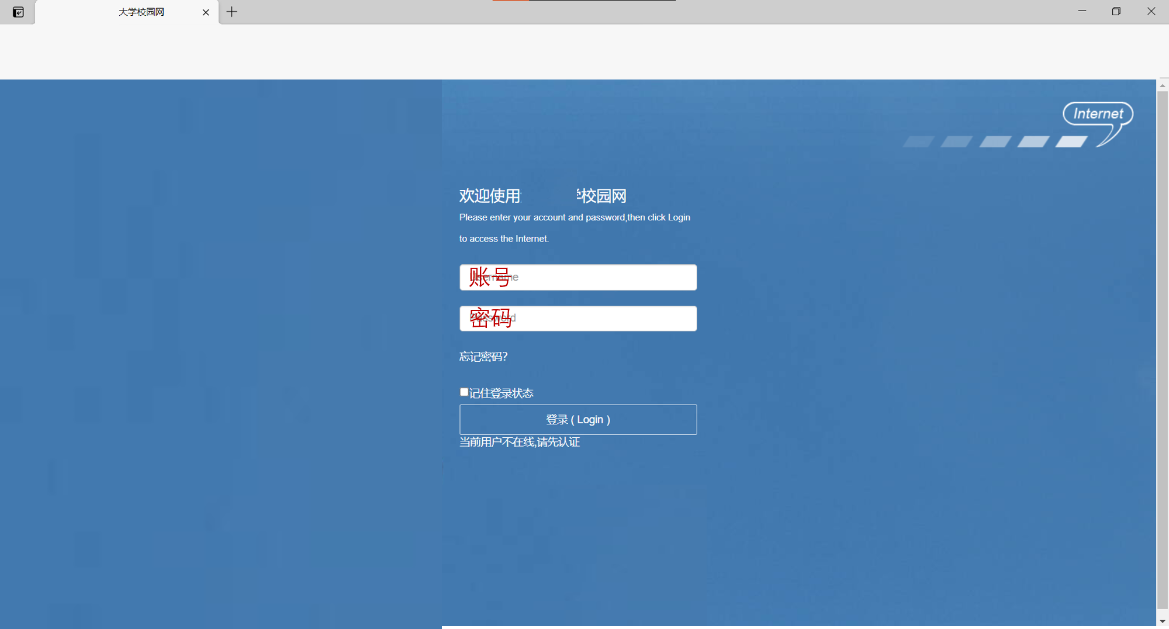Minimize the browser window
The image size is (1169, 629).
click(1082, 11)
